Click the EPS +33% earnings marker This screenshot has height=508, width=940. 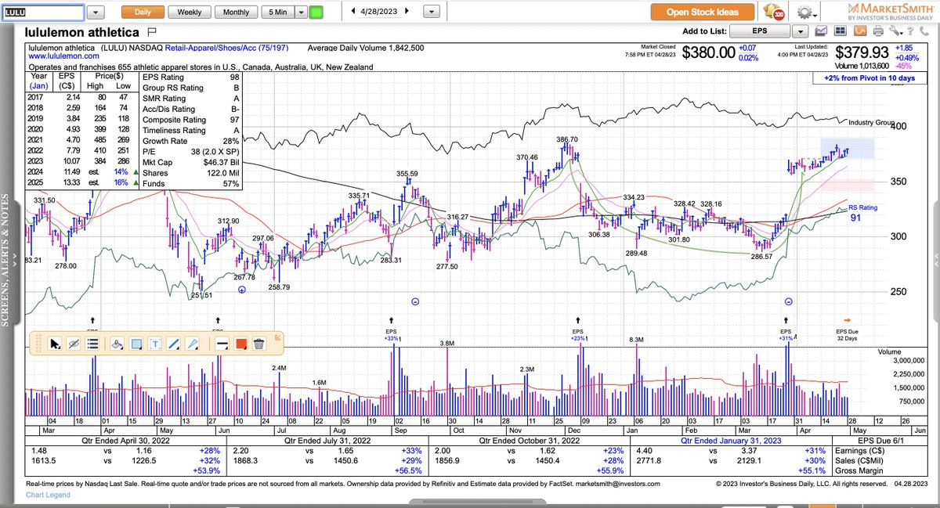[x=391, y=333]
